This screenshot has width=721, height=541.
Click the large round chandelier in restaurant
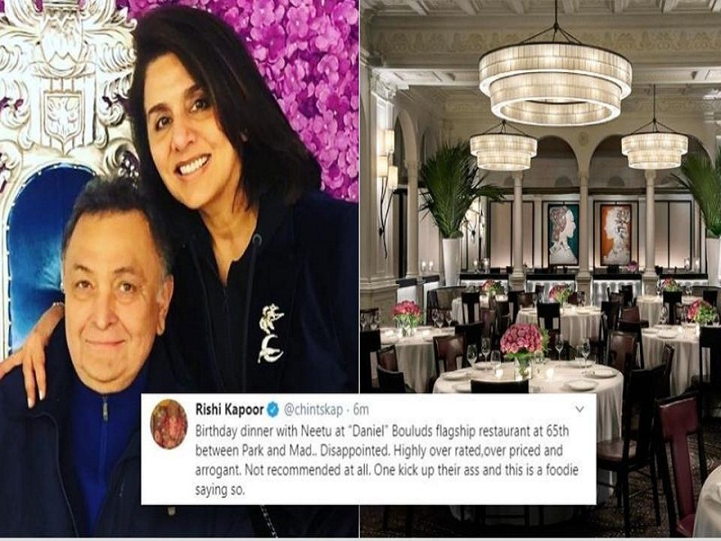[x=555, y=84]
